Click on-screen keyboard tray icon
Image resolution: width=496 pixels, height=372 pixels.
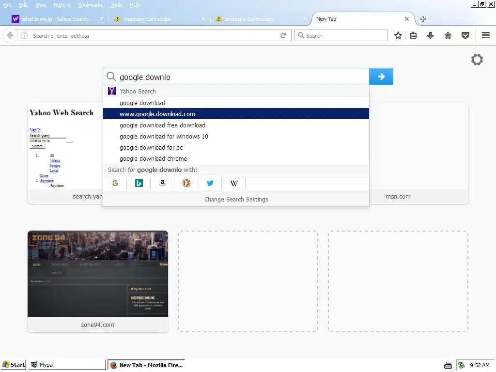tap(448, 365)
